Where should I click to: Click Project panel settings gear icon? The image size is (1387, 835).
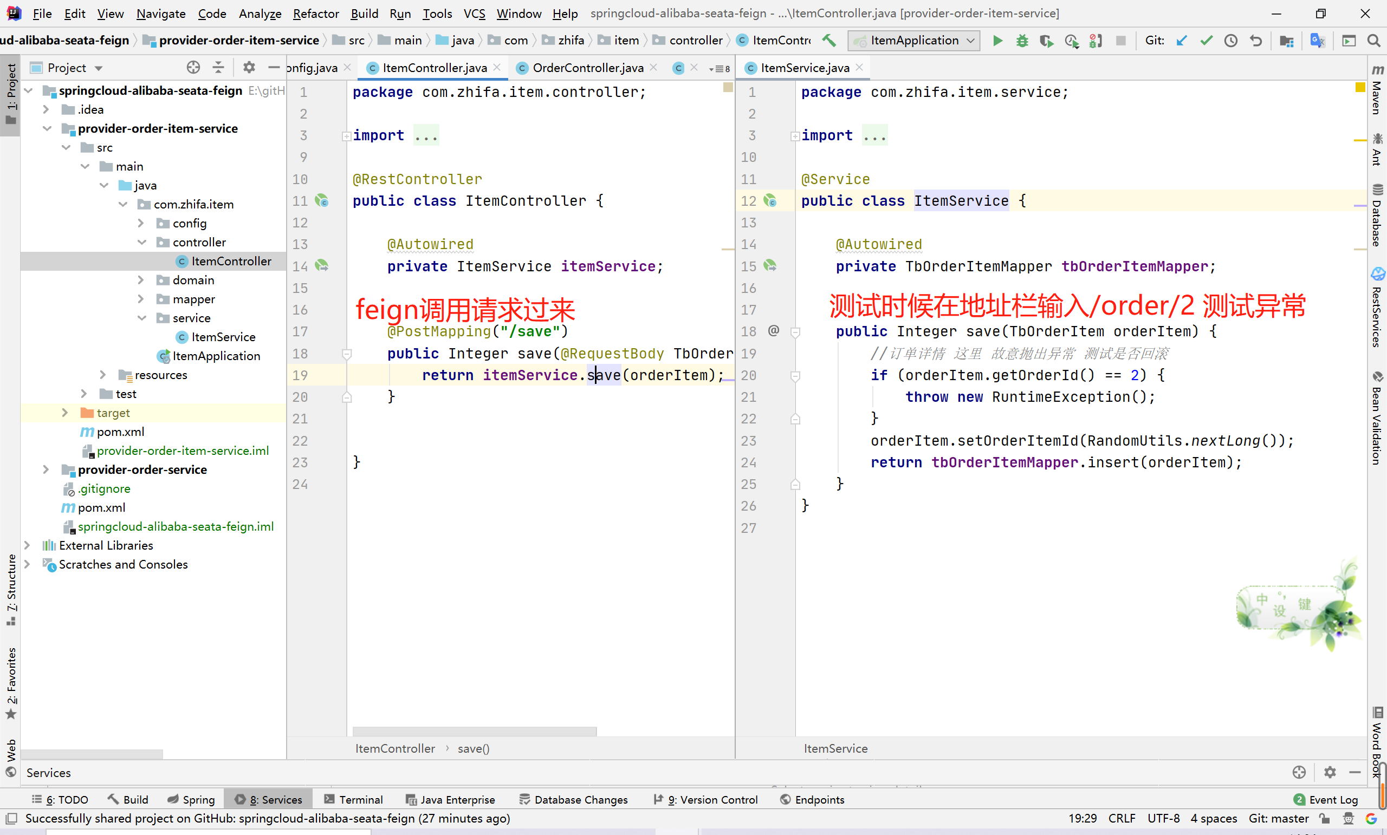(x=249, y=68)
